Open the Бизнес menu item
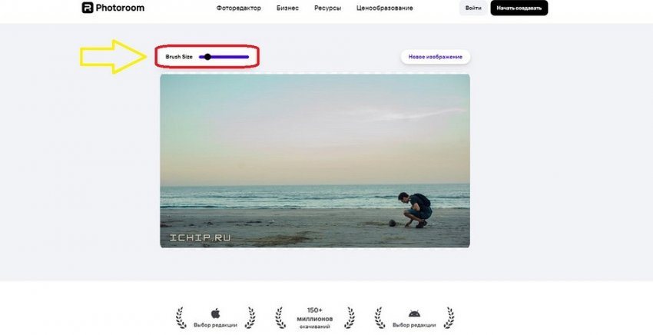Screen dimensions: 653x335 [288, 8]
